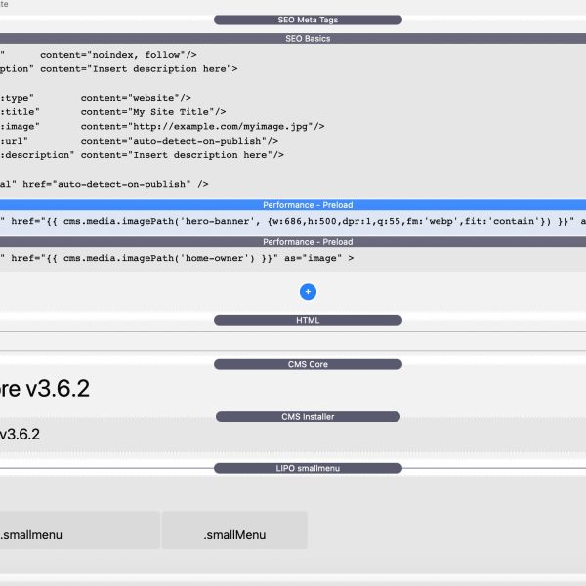Click the .smallmenu lowercase box
Image resolution: width=586 pixels, height=586 pixels.
point(80,530)
